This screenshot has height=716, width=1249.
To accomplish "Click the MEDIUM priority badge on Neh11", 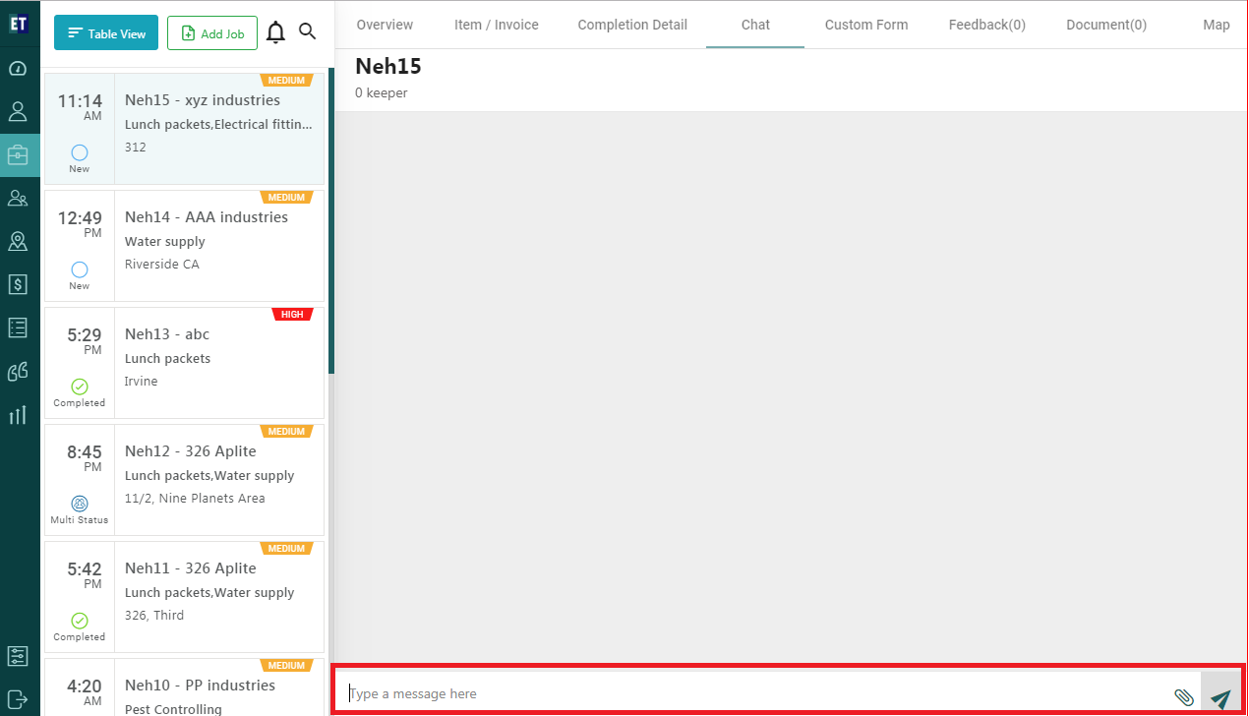I will point(286,549).
